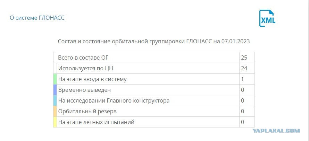Click the 'Орбитальный резерв' row label
Screen dimensions: 309x141
87,112
